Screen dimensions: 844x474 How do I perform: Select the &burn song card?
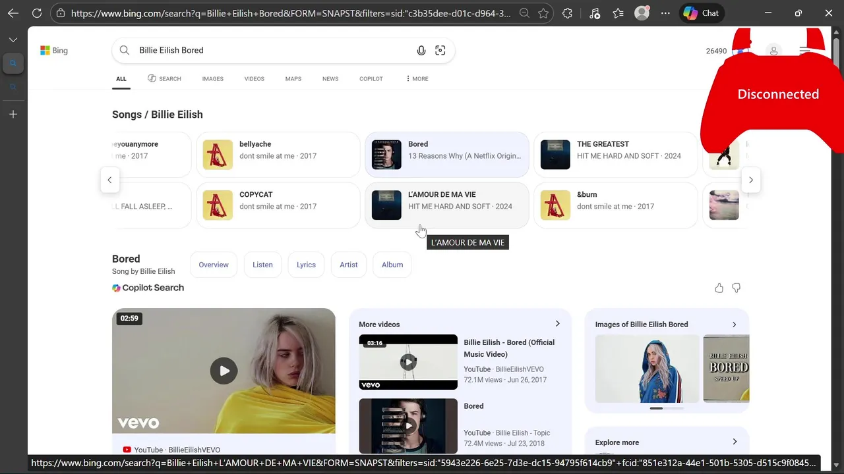[616, 205]
